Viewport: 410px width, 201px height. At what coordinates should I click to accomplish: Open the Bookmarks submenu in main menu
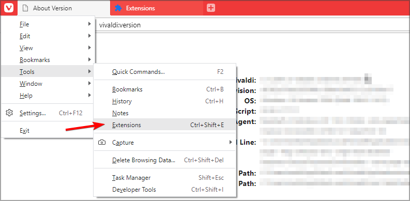coord(48,60)
